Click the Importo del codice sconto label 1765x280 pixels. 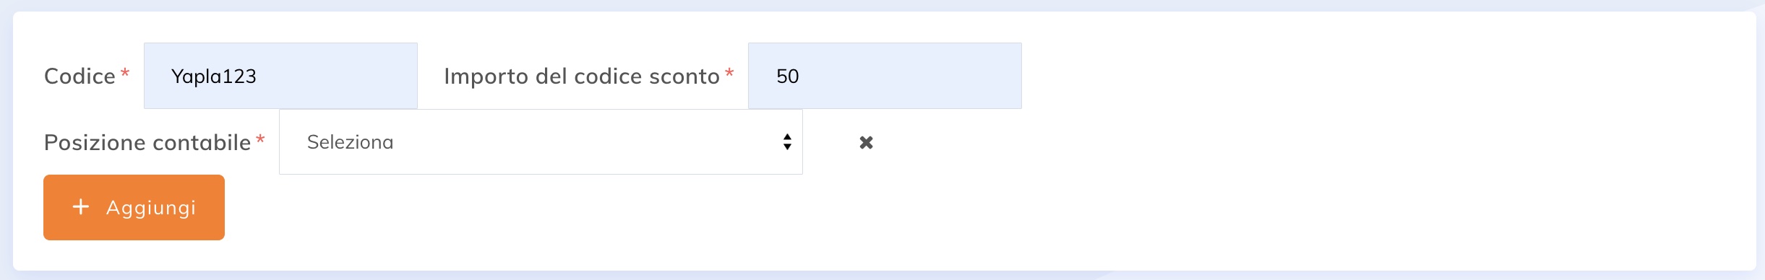[582, 76]
